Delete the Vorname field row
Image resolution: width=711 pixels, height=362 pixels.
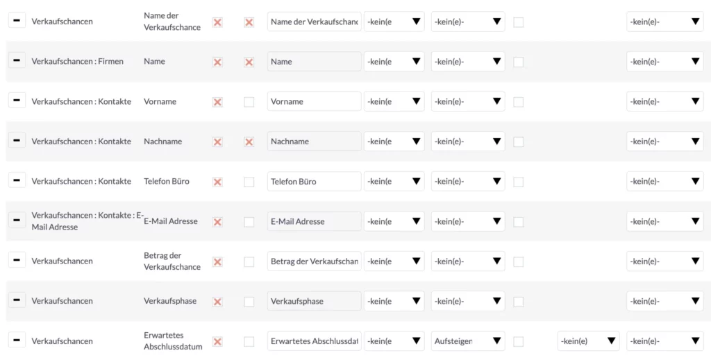[x=17, y=100]
